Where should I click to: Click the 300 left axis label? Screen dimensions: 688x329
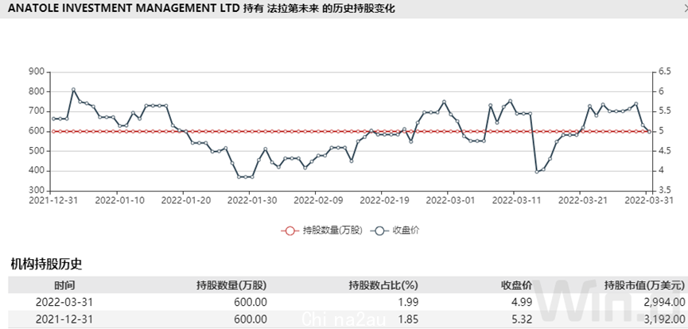(x=36, y=191)
